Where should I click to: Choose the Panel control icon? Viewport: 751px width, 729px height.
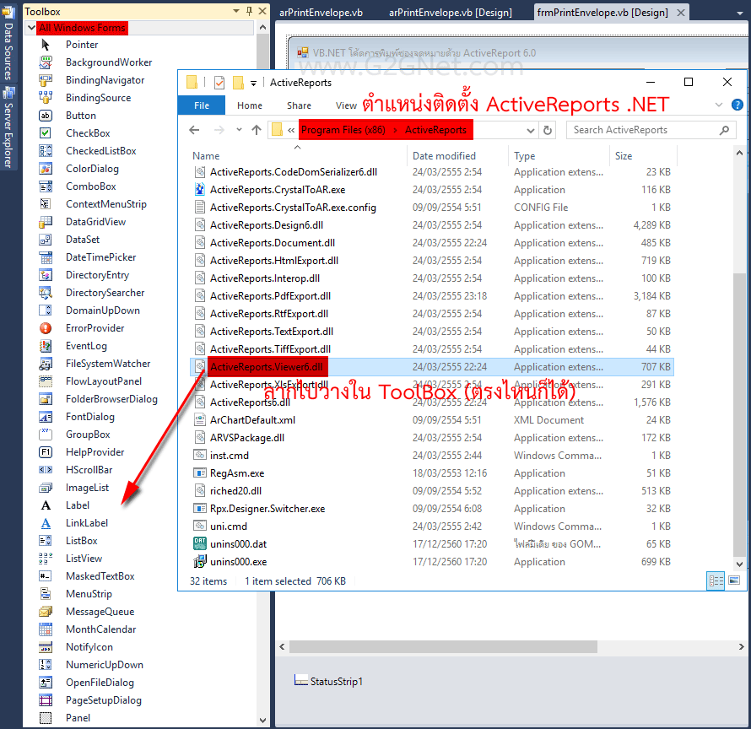(46, 718)
